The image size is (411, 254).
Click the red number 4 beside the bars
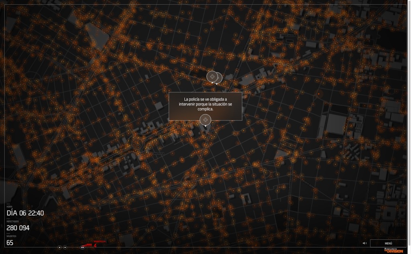95,246
